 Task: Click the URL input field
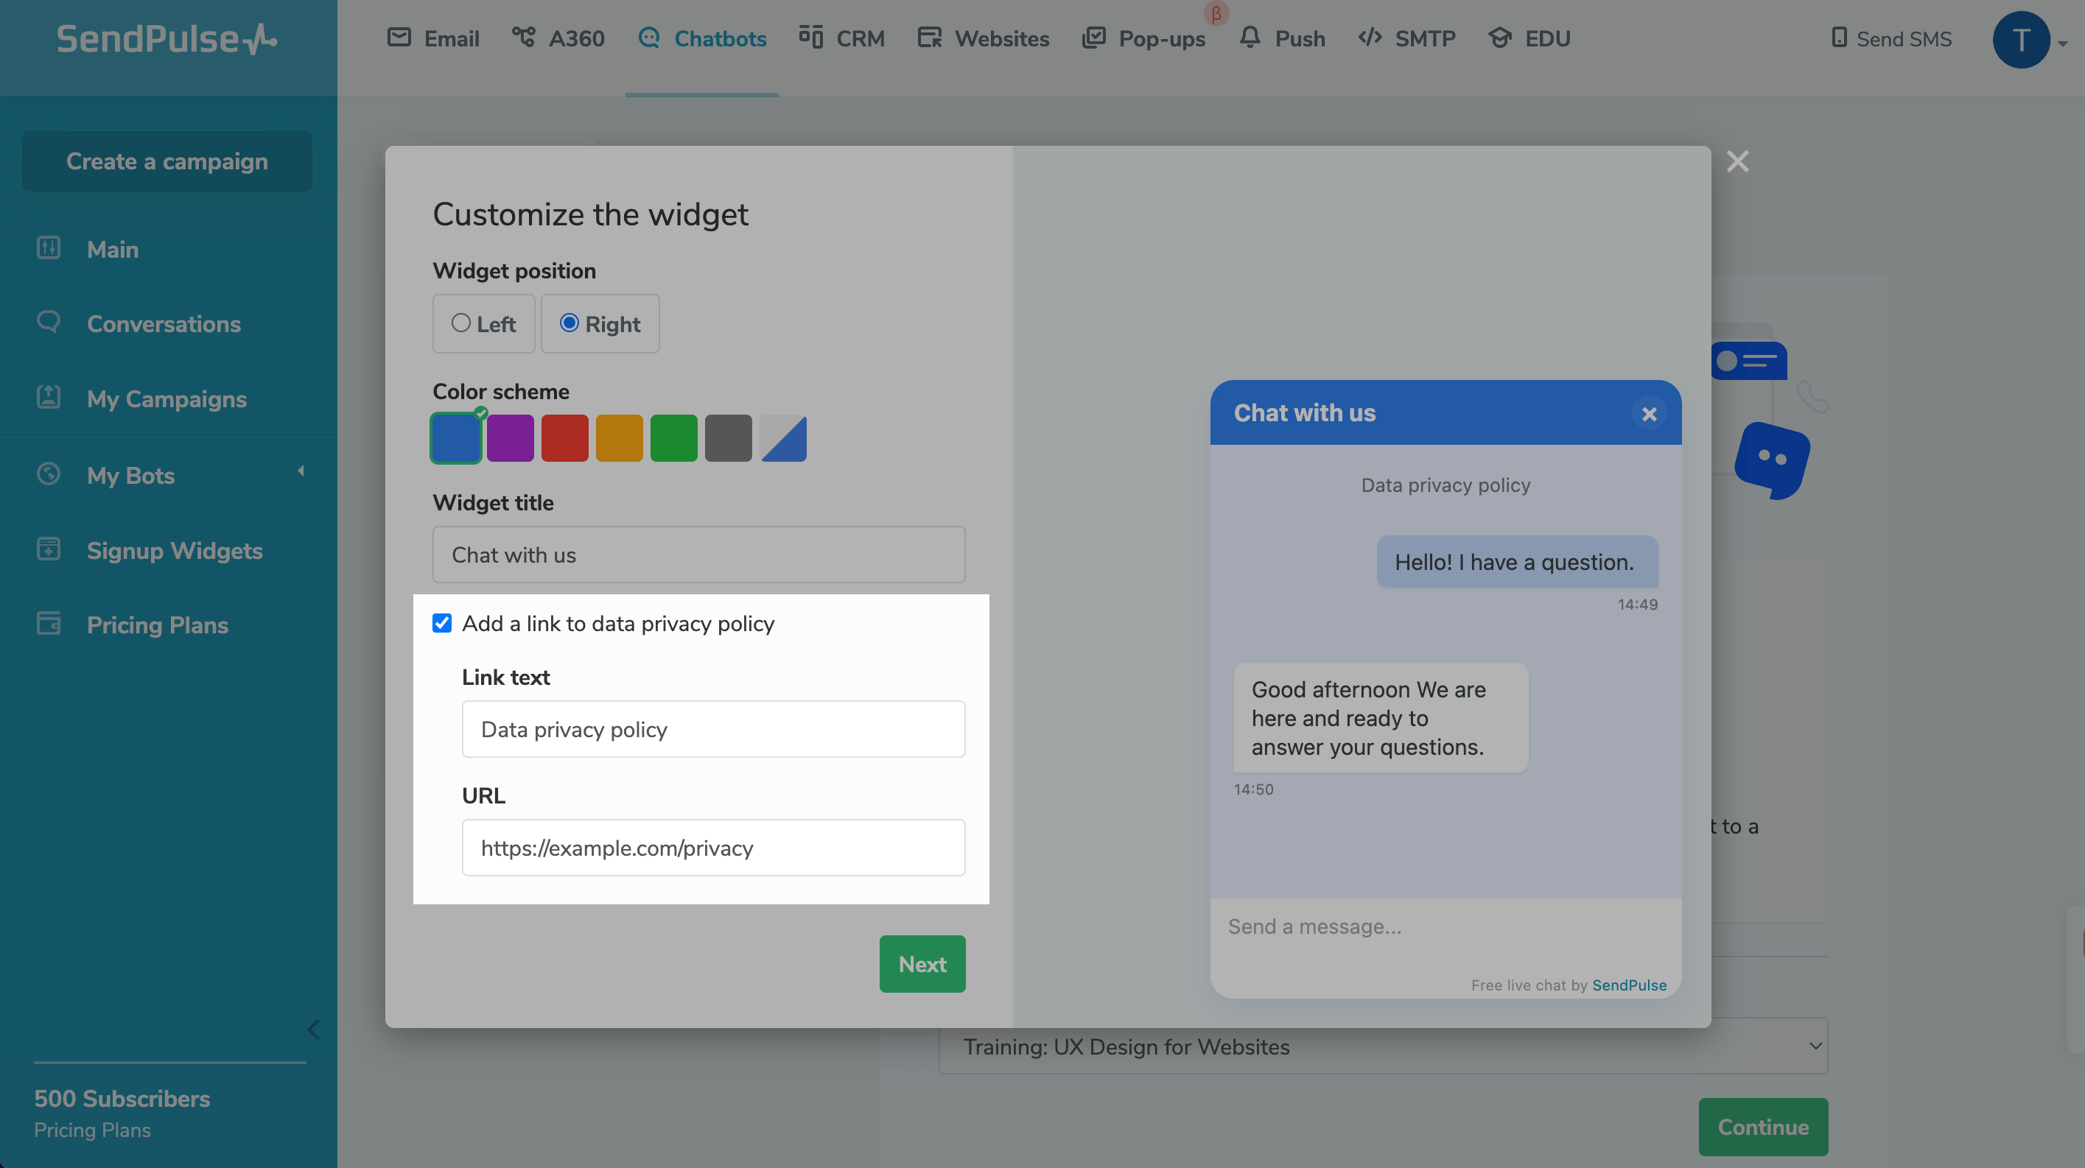pos(713,848)
